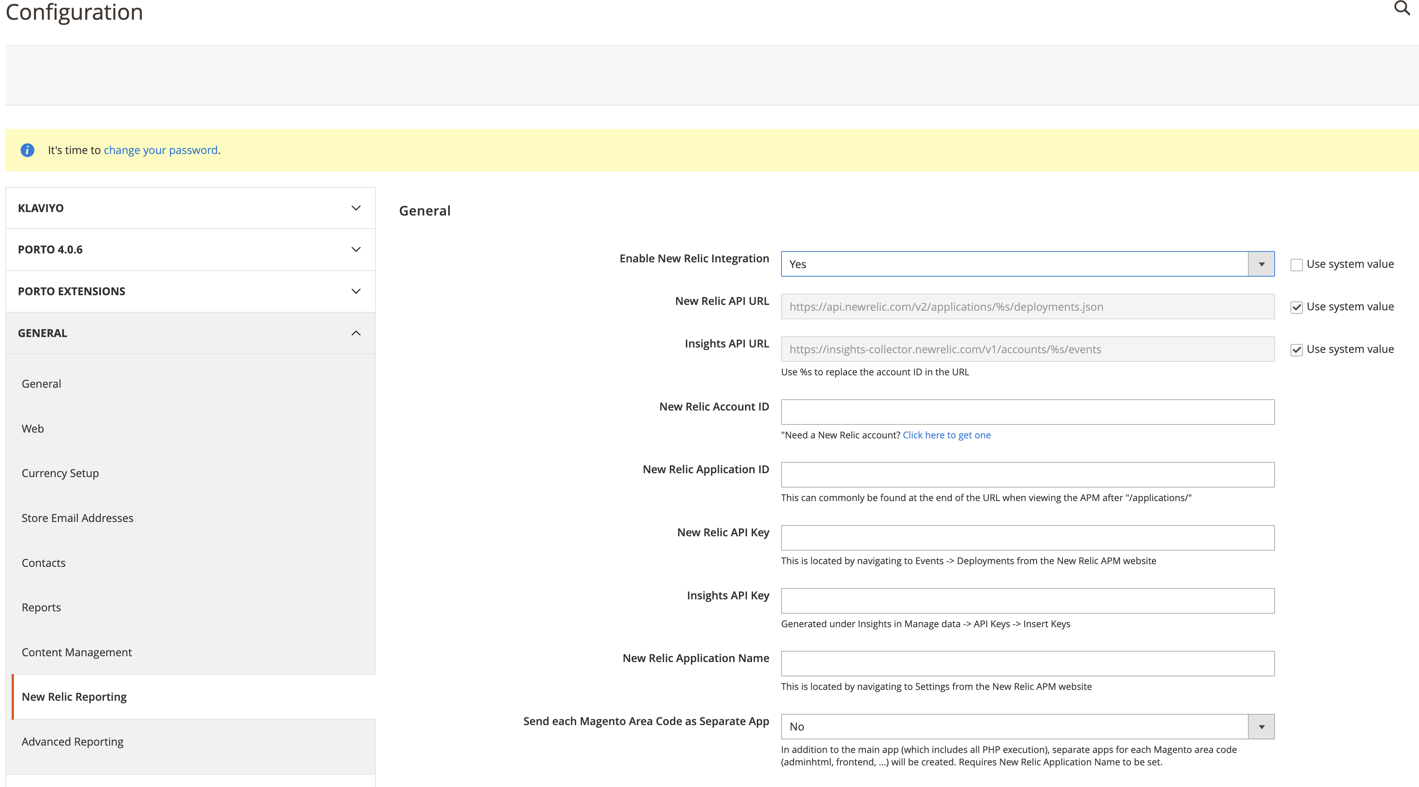This screenshot has height=787, width=1419.
Task: Collapse the GENERAL section chevron
Action: coord(356,333)
